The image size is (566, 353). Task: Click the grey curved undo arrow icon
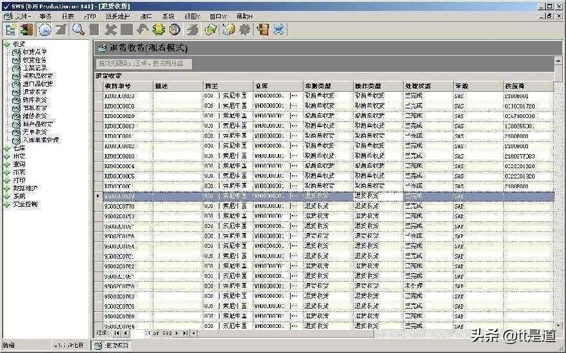point(142,30)
